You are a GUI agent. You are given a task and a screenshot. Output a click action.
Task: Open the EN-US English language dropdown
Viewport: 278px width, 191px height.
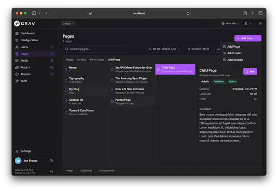164,49
